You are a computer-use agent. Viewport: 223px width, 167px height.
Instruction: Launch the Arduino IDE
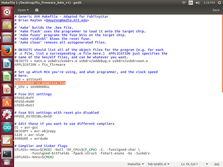pyautogui.click(x=7, y=127)
